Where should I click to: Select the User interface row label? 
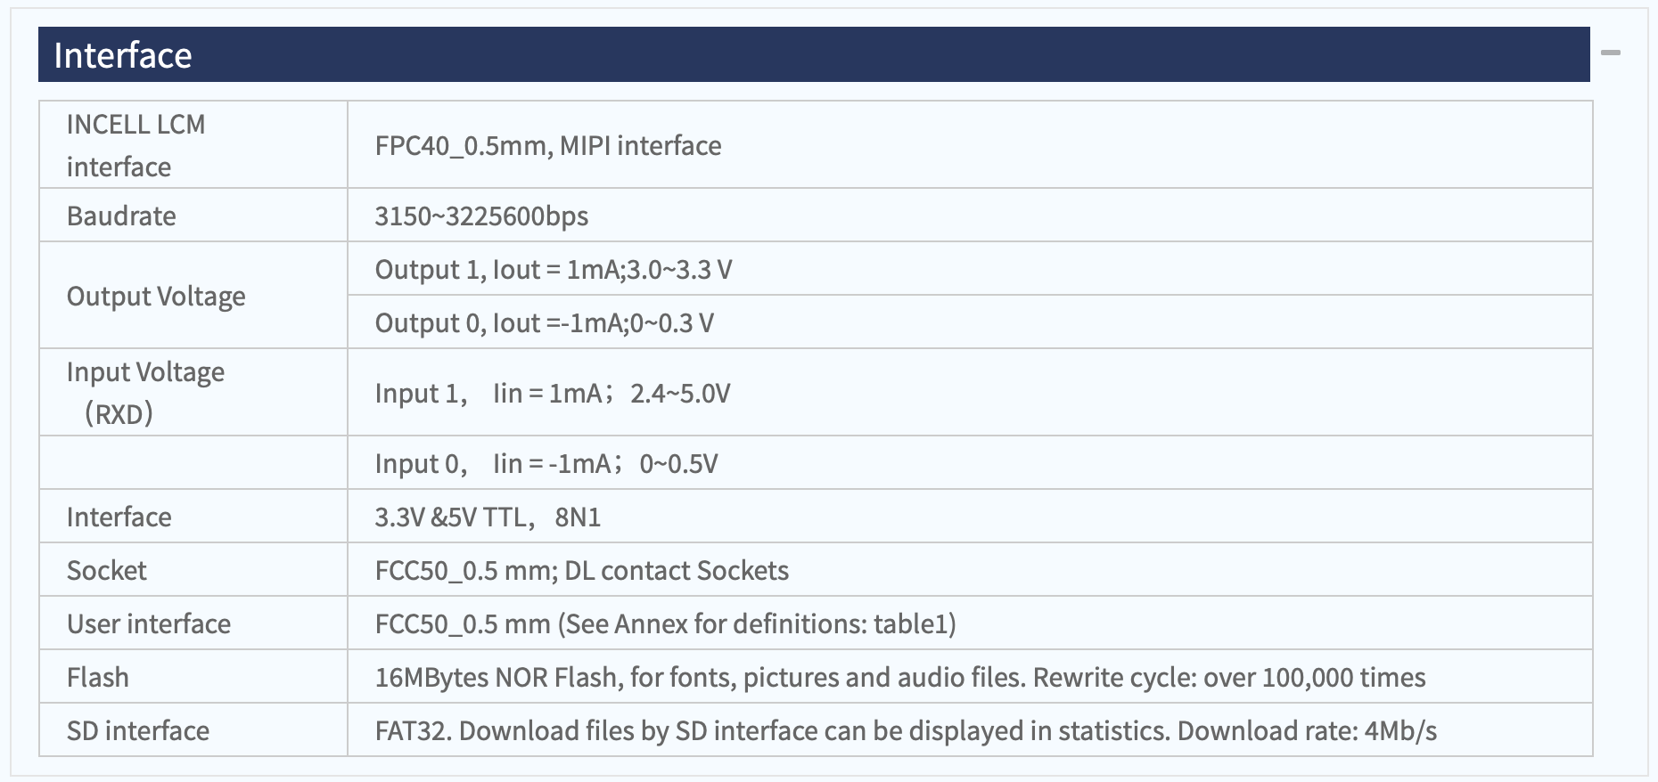[x=149, y=623]
